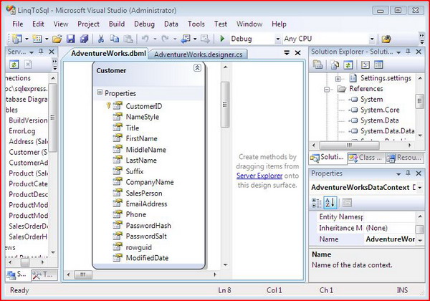Viewport: 430px width, 301px height.
Task: Open the Solution Explorer window position menu
Action: pyautogui.click(x=398, y=52)
